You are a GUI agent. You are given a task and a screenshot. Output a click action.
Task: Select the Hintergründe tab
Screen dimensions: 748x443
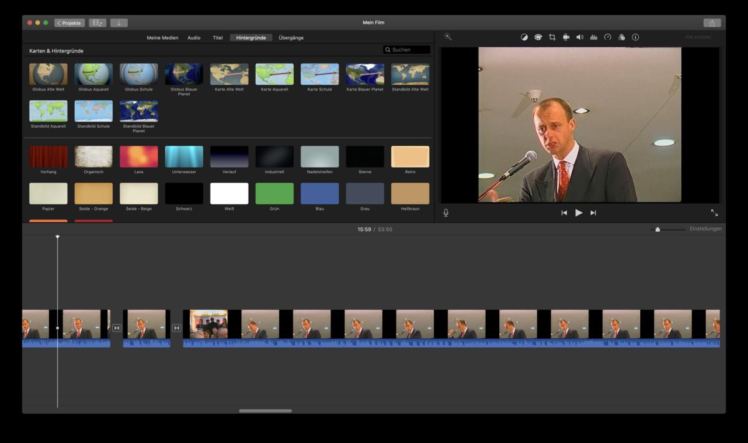pos(251,38)
